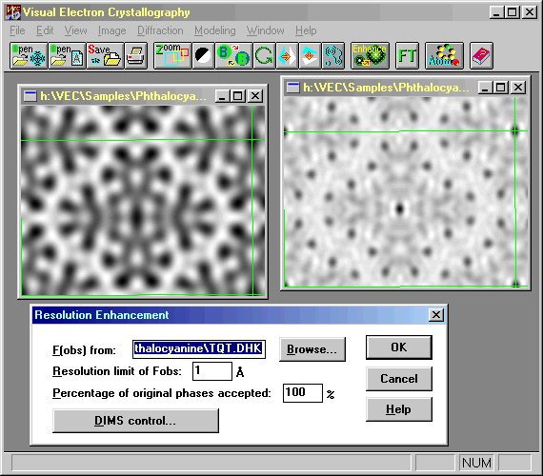Image resolution: width=543 pixels, height=476 pixels.
Task: Click the Percentage of original phases field
Action: (x=303, y=393)
